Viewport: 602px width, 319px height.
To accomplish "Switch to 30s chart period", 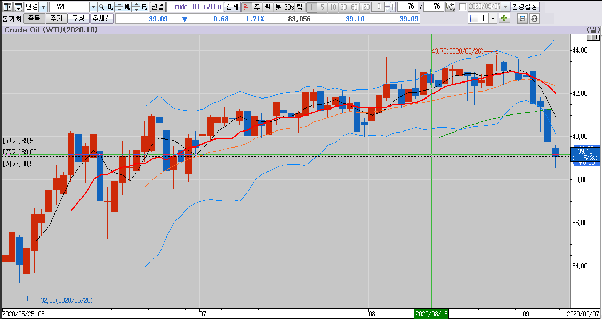I will pos(289,6).
